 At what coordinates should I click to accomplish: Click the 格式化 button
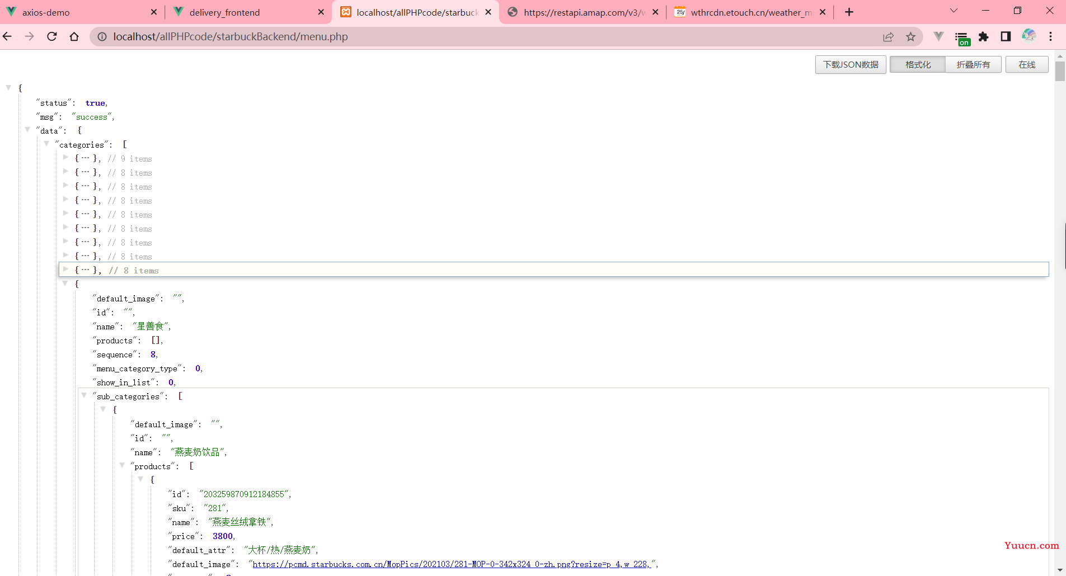pos(918,64)
